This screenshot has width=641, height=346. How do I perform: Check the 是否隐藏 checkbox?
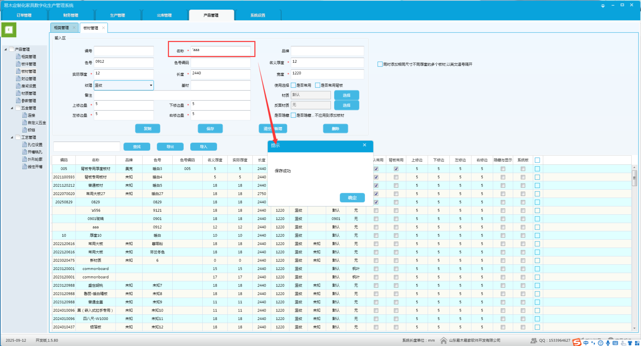[293, 115]
